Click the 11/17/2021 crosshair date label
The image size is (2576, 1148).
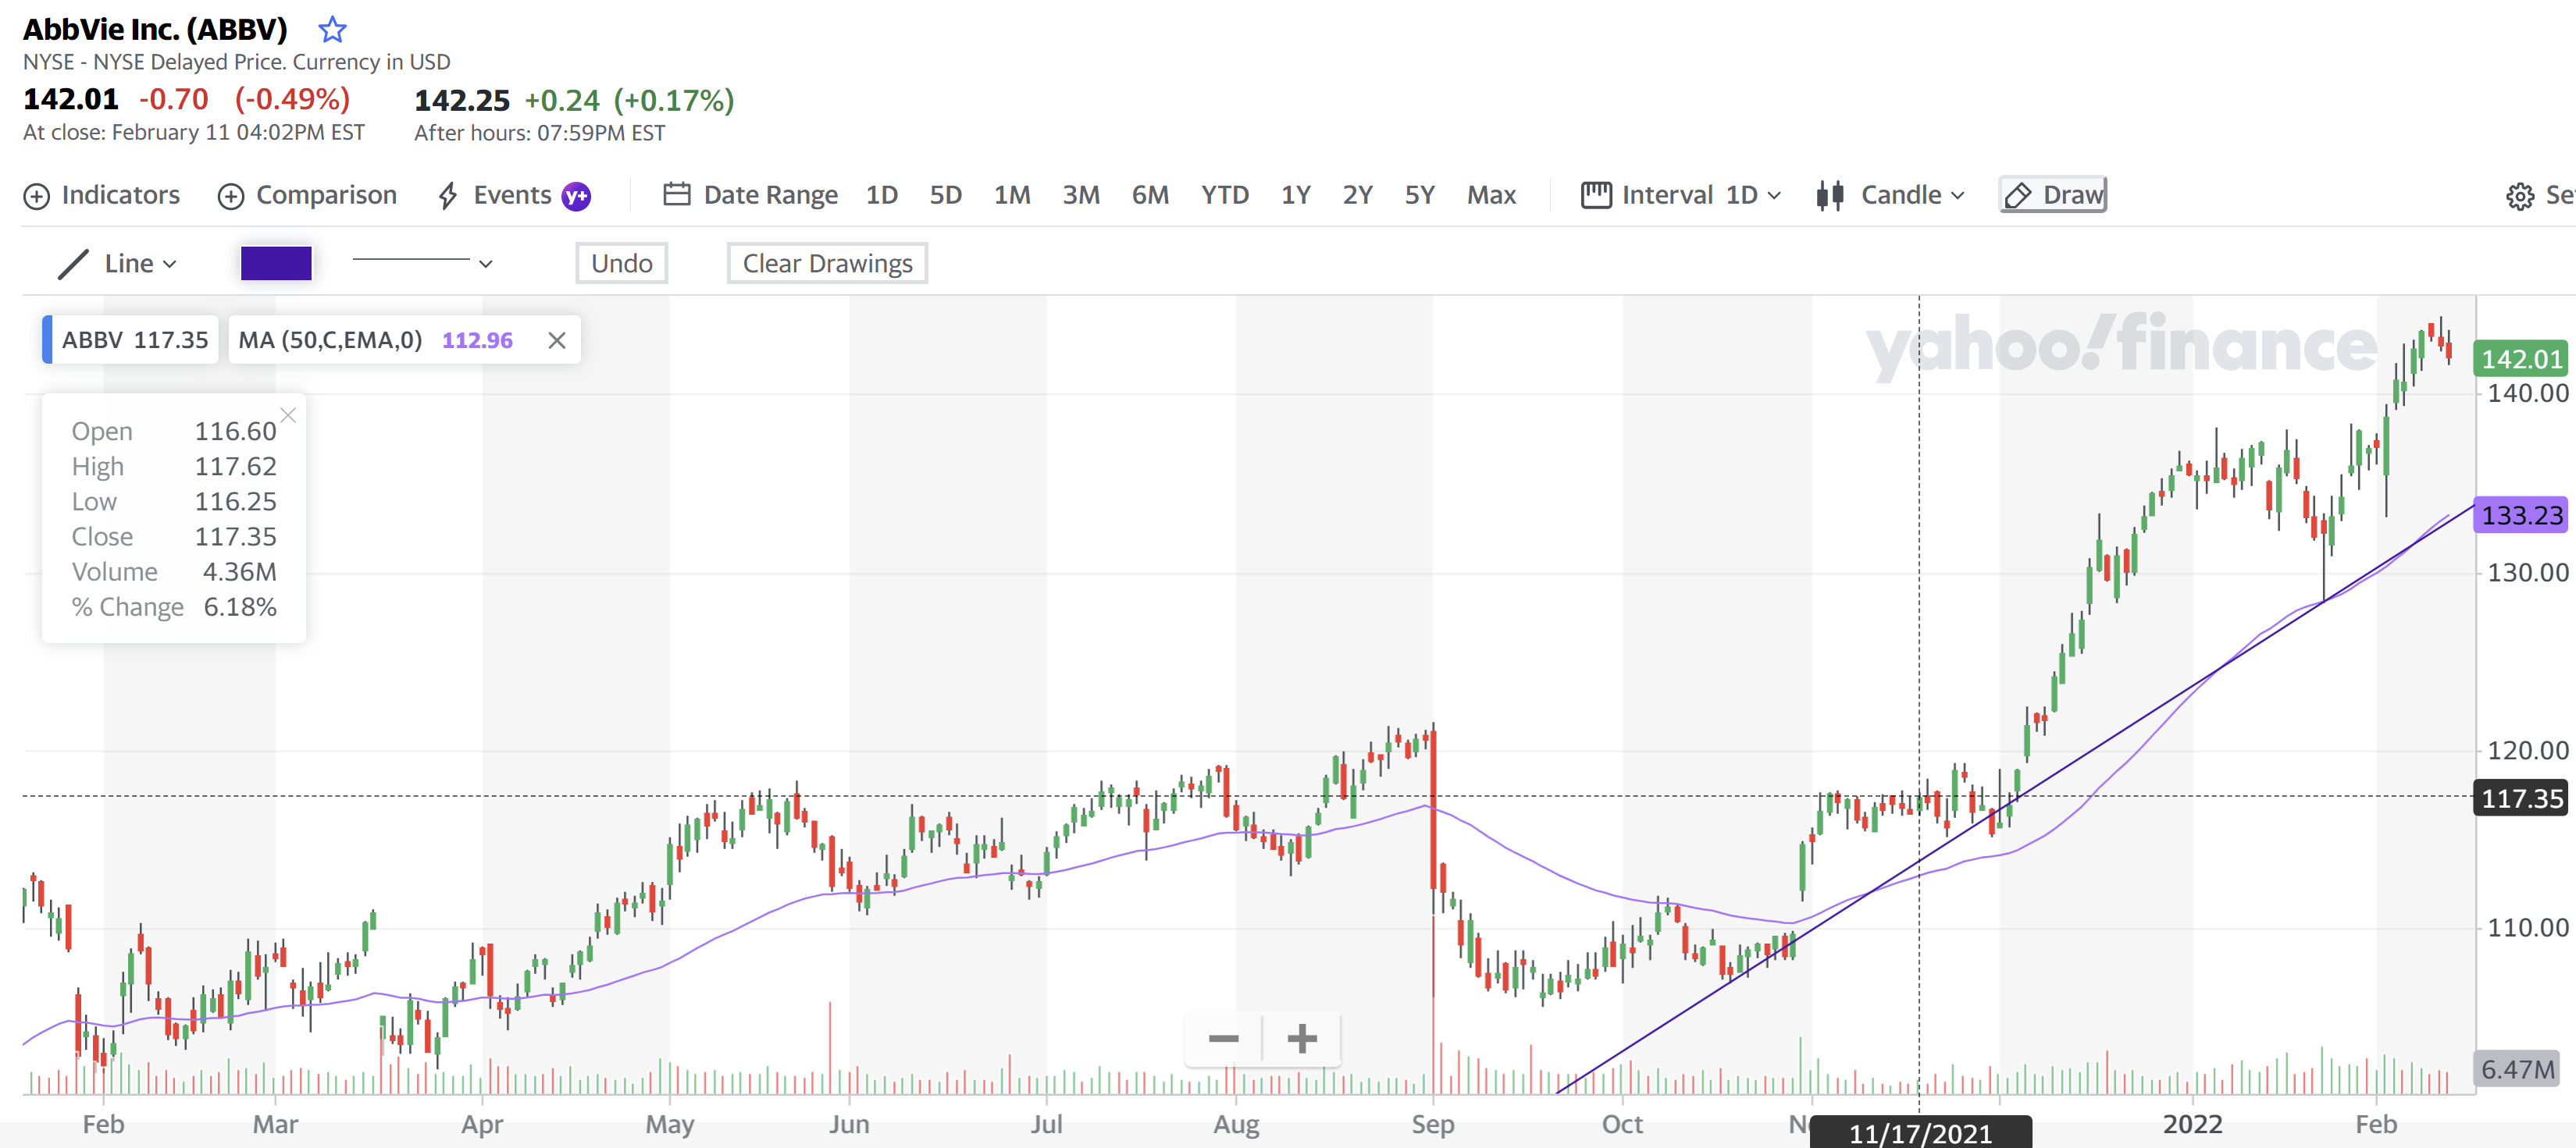[1920, 1133]
